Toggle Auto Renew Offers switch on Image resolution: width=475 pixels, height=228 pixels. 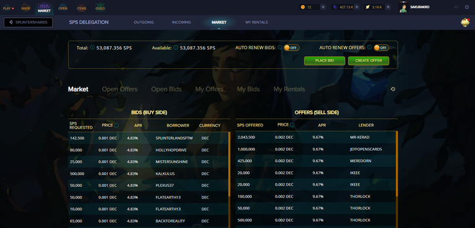click(381, 47)
